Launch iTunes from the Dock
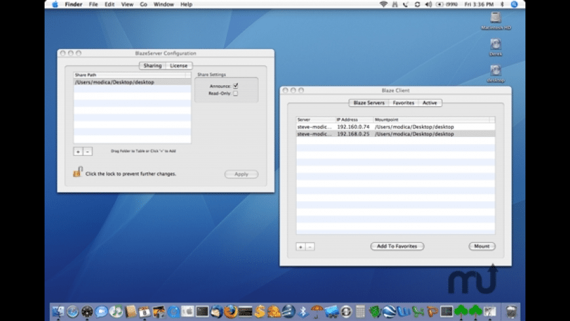Image resolution: width=570 pixels, height=321 pixels. 116,312
